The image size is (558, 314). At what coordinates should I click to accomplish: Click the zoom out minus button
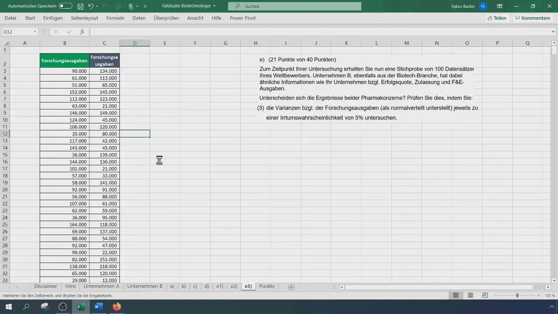pyautogui.click(x=497, y=296)
